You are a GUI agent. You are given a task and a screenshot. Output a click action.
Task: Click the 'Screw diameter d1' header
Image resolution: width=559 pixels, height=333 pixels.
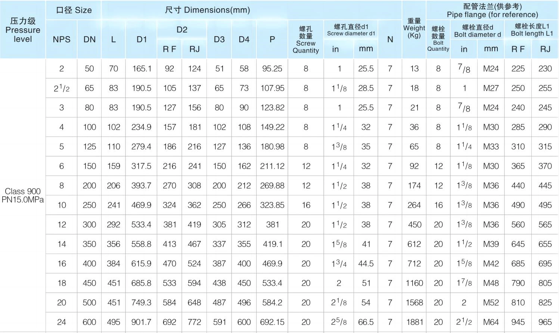351,29
